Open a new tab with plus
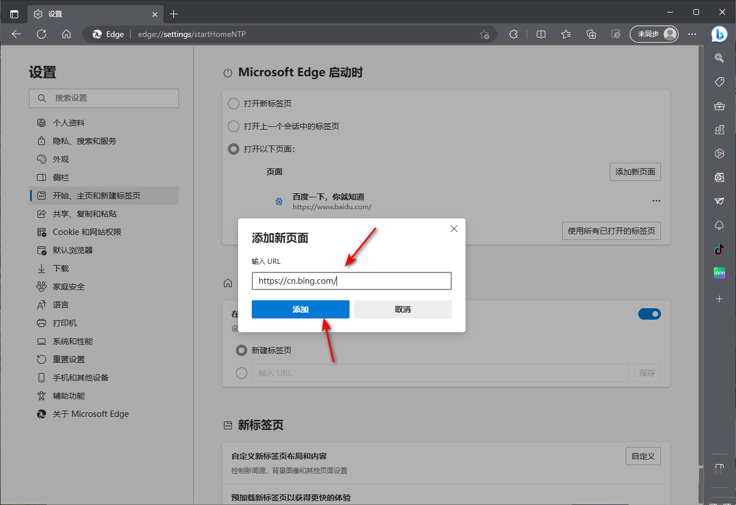This screenshot has width=736, height=505. coord(174,14)
